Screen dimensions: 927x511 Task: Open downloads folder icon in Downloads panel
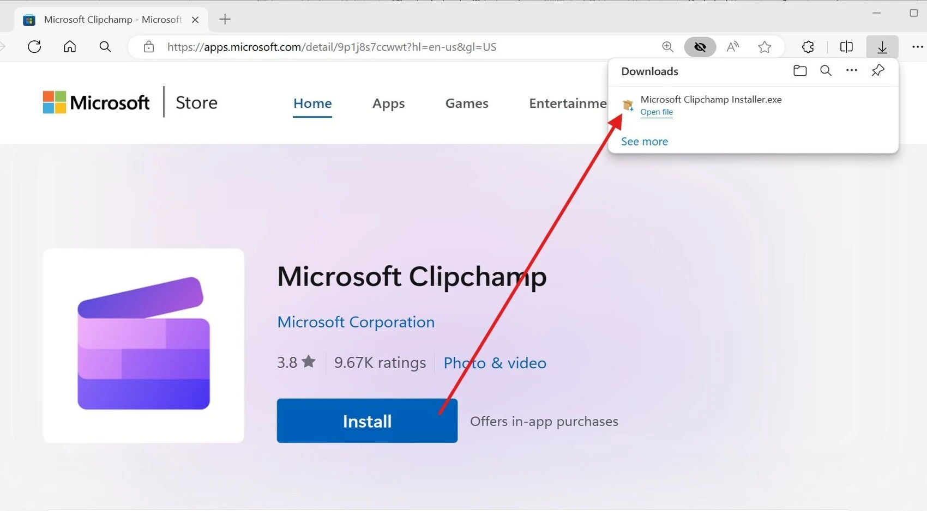tap(800, 71)
